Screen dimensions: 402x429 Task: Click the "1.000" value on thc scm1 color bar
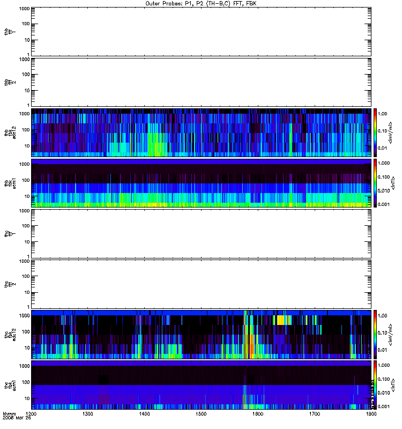[x=383, y=365]
